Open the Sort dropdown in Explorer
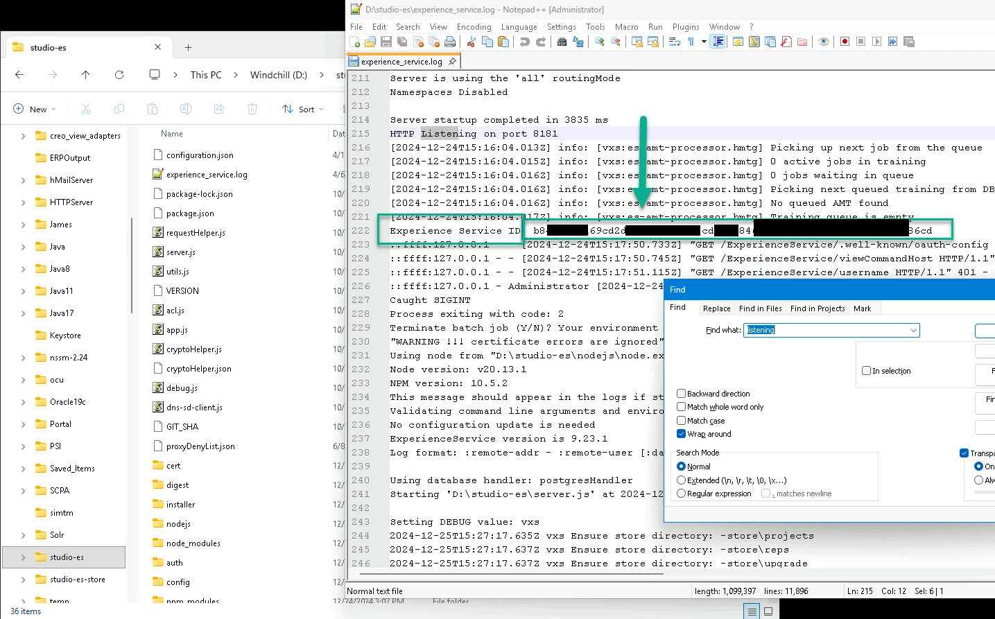This screenshot has height=619, width=995. click(303, 109)
